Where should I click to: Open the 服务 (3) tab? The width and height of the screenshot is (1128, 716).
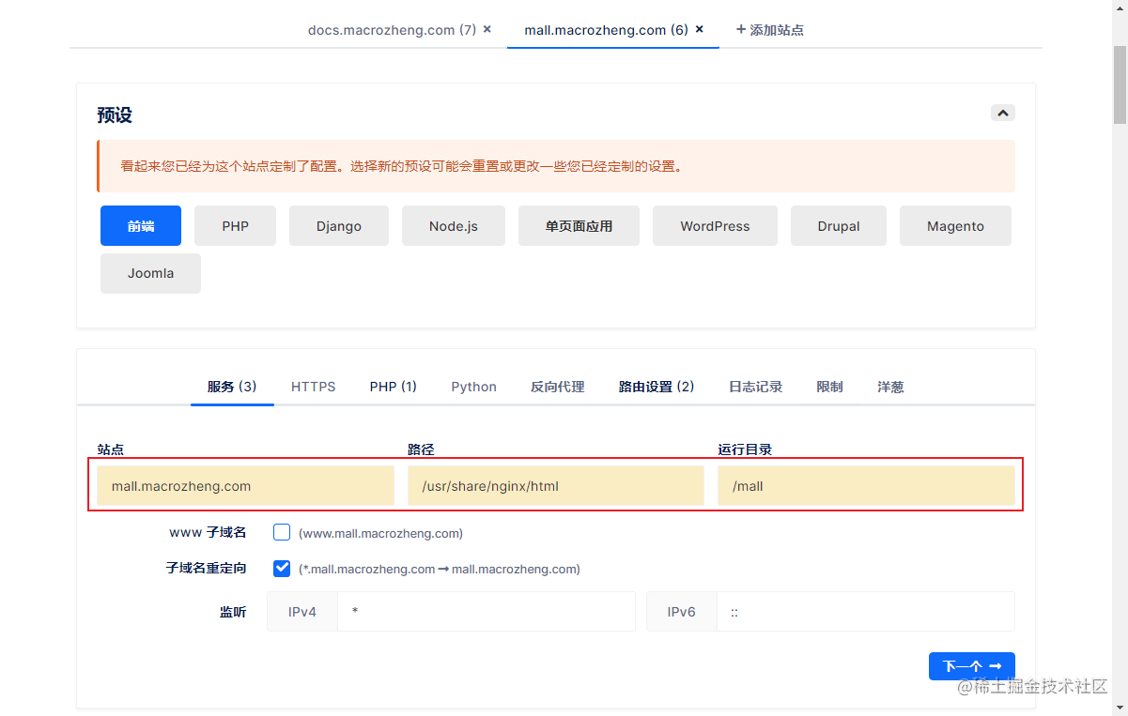pyautogui.click(x=232, y=387)
